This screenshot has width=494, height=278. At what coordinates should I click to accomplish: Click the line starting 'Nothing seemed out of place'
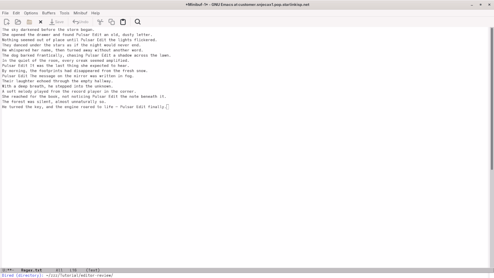(x=80, y=40)
